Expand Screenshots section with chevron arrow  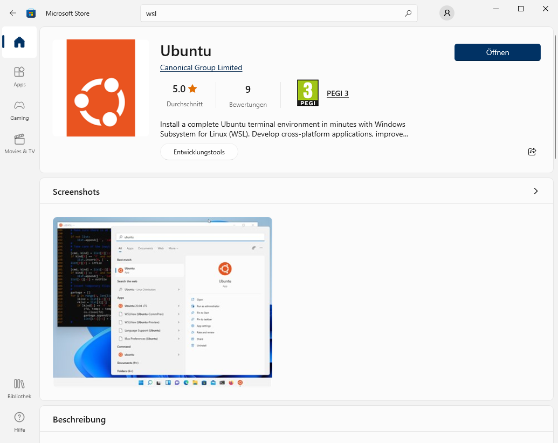click(x=535, y=191)
